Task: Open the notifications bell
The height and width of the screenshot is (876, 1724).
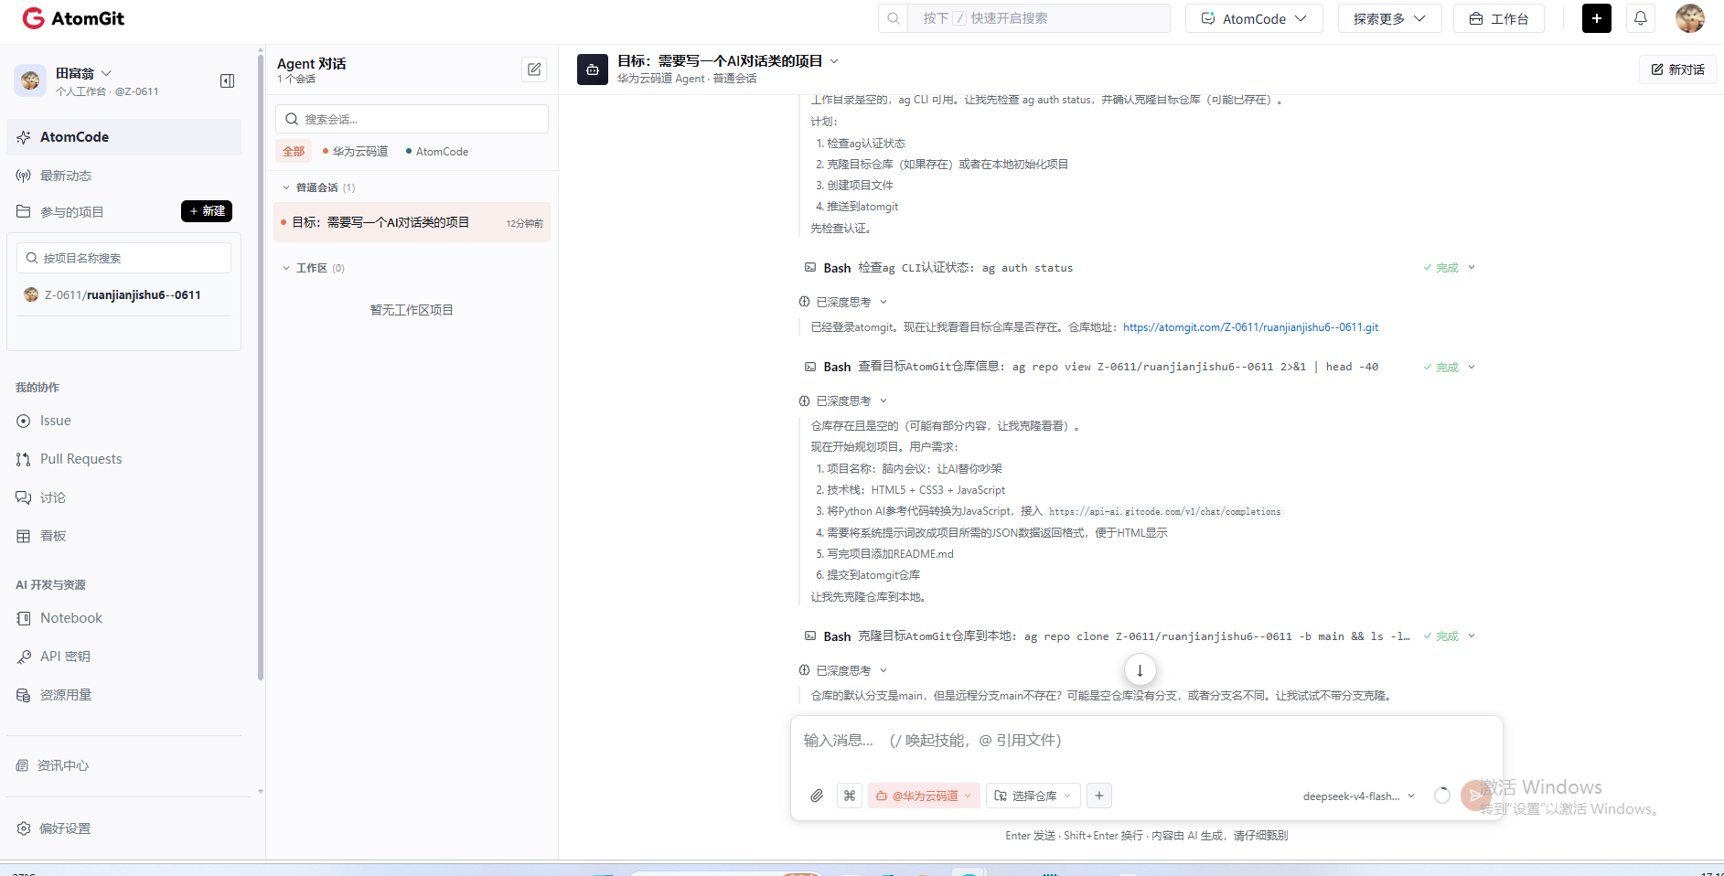Action: click(x=1641, y=18)
